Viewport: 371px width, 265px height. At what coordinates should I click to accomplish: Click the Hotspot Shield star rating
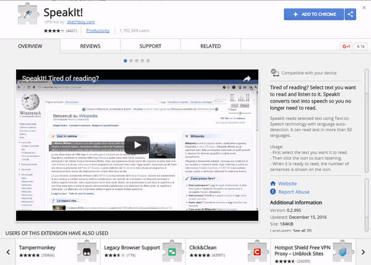click(x=285, y=261)
